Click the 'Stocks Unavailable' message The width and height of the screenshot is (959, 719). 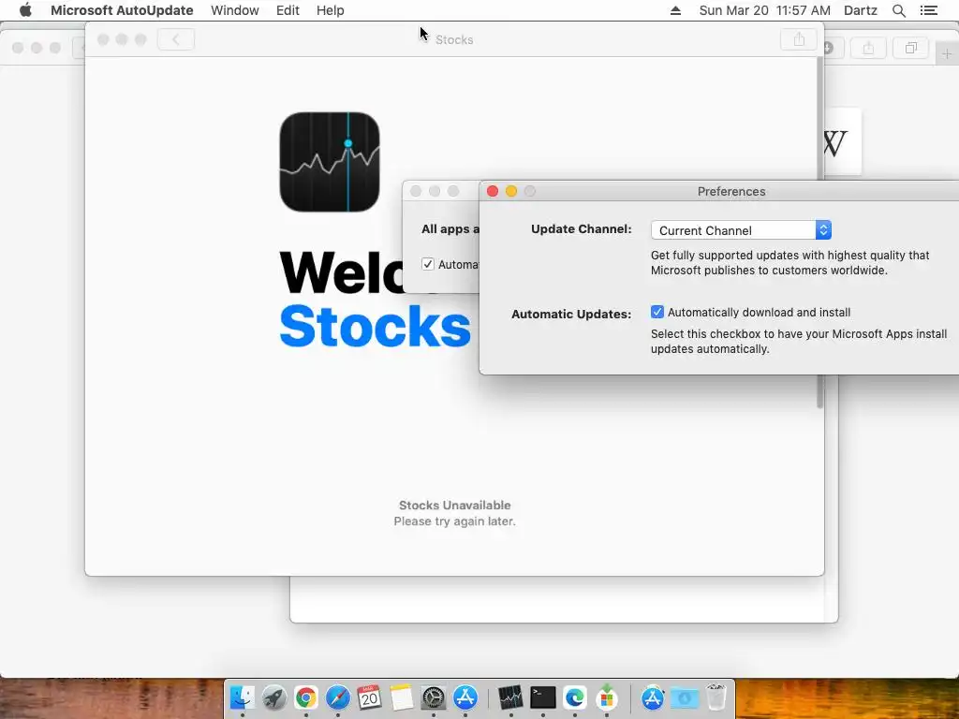coord(454,505)
